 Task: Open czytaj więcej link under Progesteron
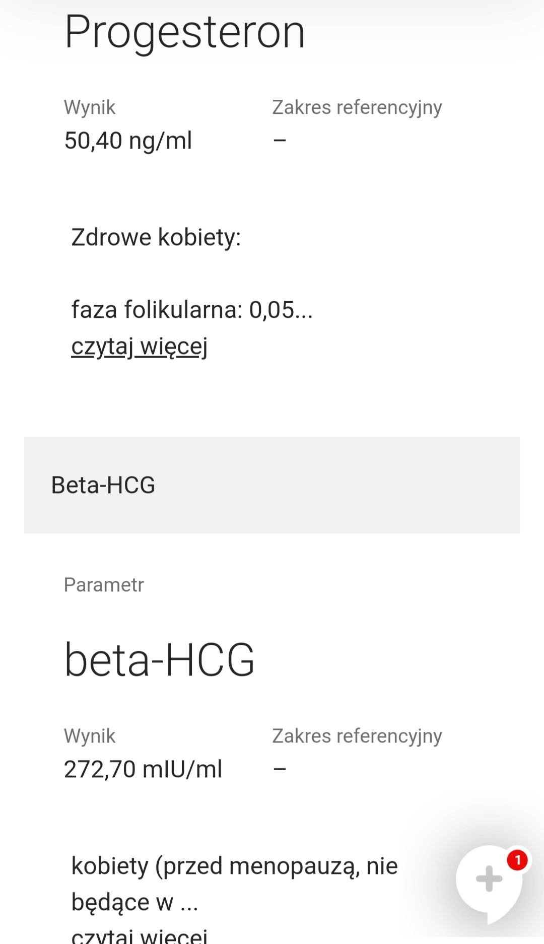pos(140,347)
